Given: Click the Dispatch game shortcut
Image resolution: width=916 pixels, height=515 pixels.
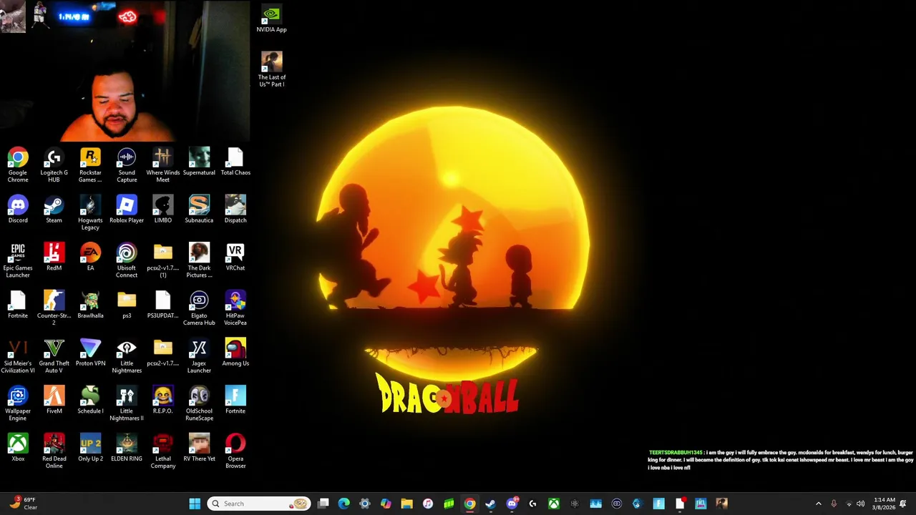Looking at the screenshot, I should tap(235, 210).
